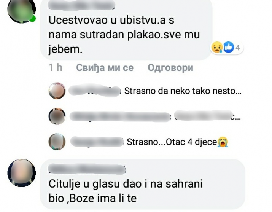Open the reaction count showing 4
The height and width of the screenshot is (212, 272).
[238, 48]
